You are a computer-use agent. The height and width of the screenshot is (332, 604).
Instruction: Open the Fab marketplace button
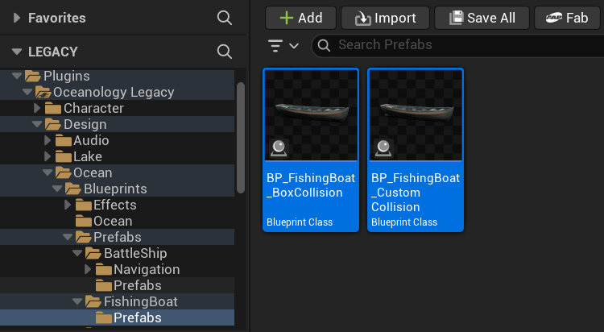(x=567, y=18)
